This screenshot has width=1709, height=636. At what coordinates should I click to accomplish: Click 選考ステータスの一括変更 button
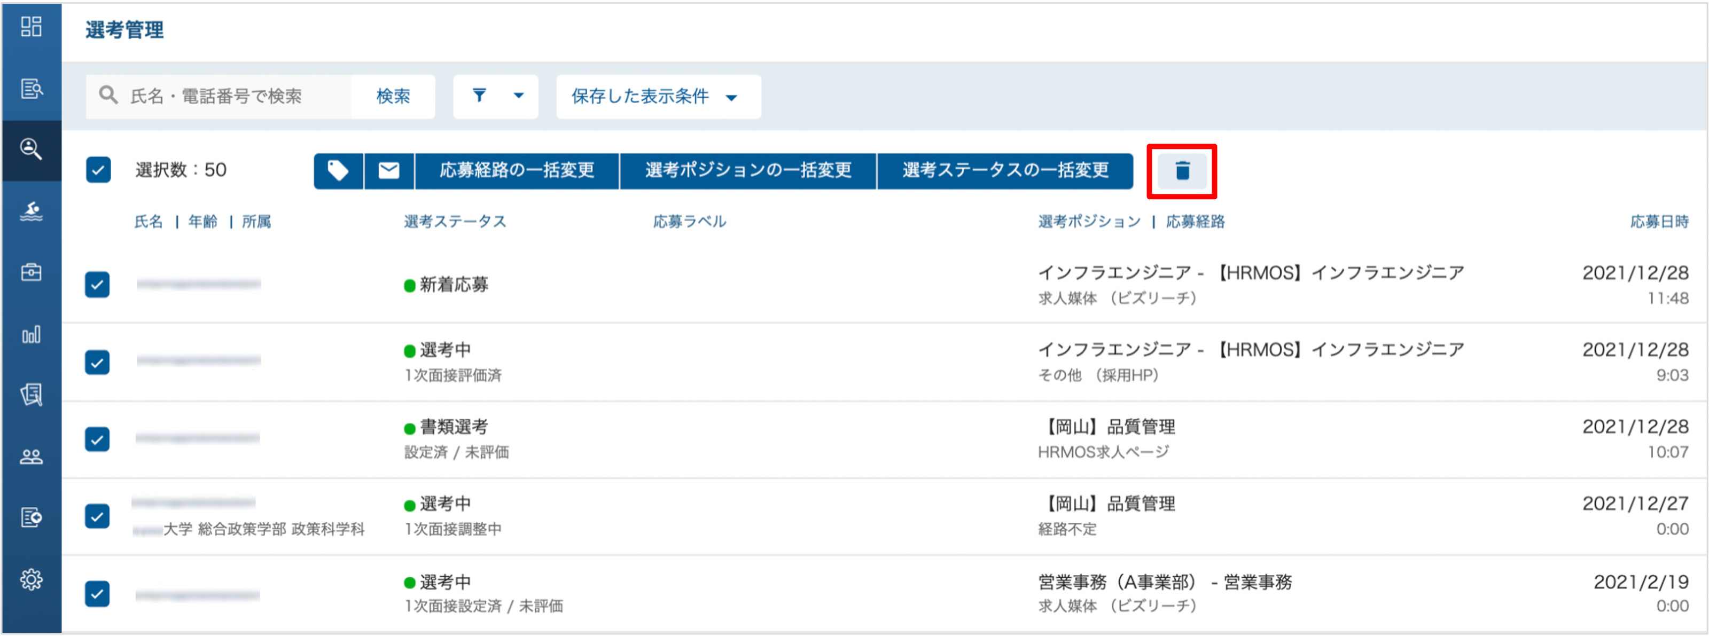(x=1005, y=171)
